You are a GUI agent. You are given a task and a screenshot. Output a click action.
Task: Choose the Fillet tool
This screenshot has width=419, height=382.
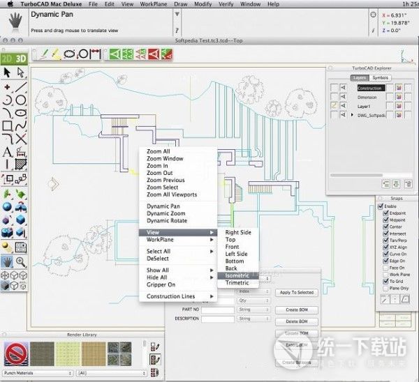7,139
